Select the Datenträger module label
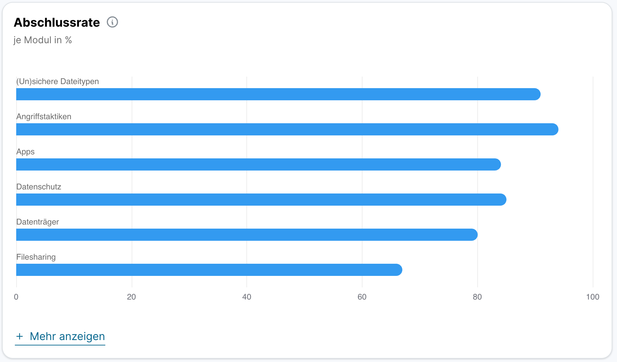617x362 pixels. [37, 222]
